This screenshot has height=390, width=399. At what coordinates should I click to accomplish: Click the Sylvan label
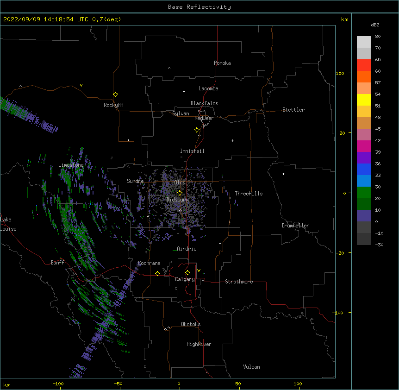point(181,113)
